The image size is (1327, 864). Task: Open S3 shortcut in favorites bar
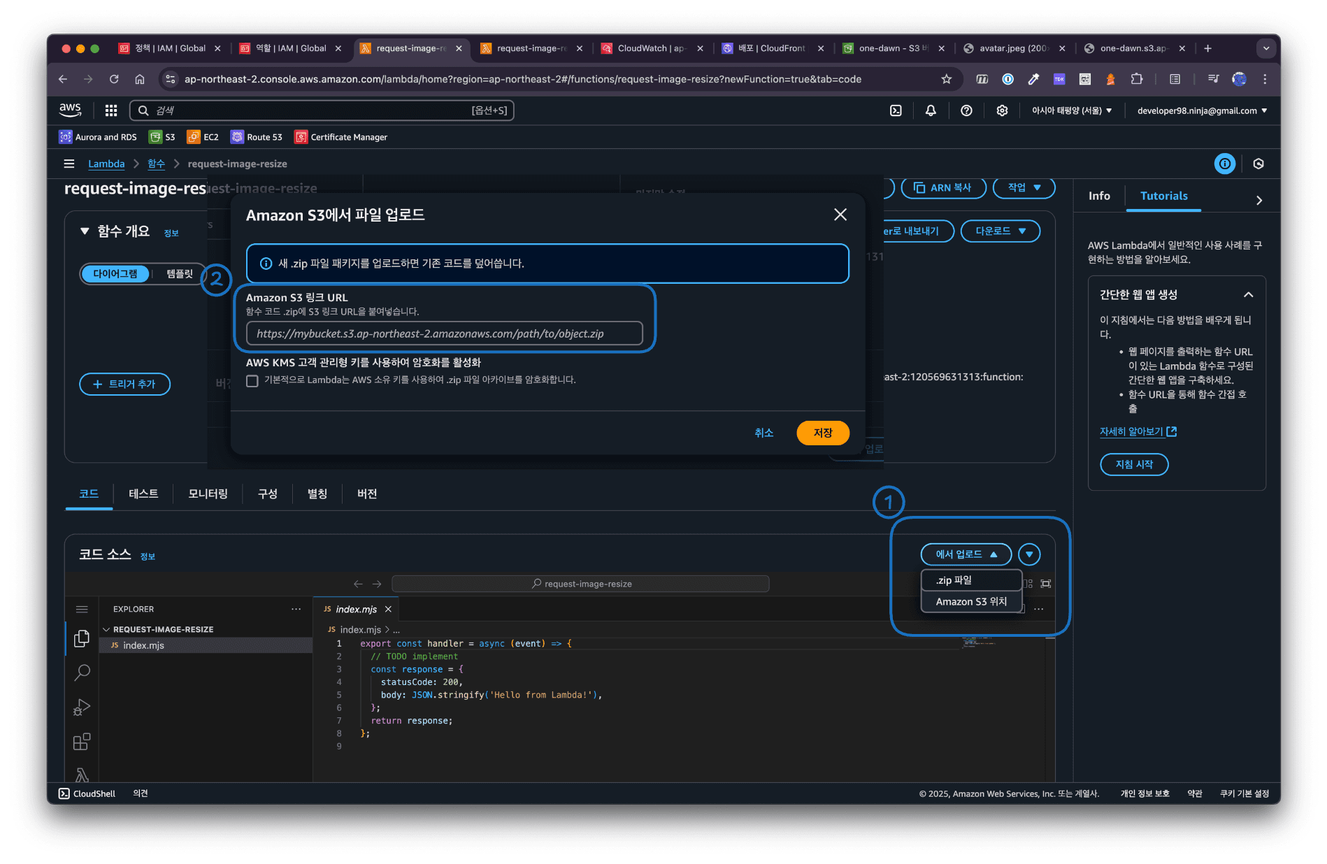point(162,137)
